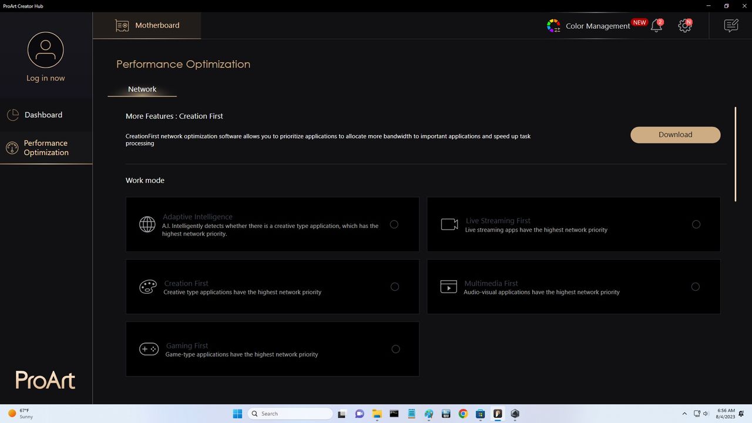The height and width of the screenshot is (423, 752).
Task: Open the notifications bell icon
Action: coord(656,26)
